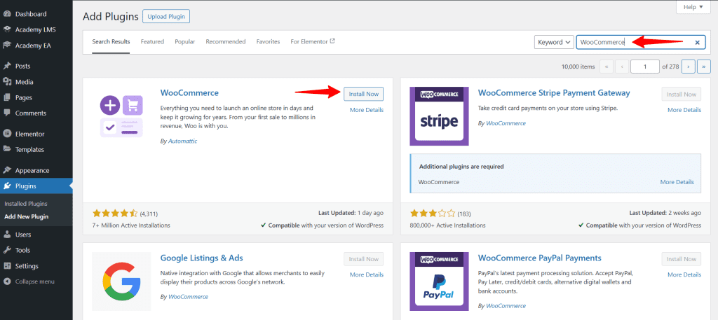Click WooCommerce PayPal Payments title link

[539, 258]
